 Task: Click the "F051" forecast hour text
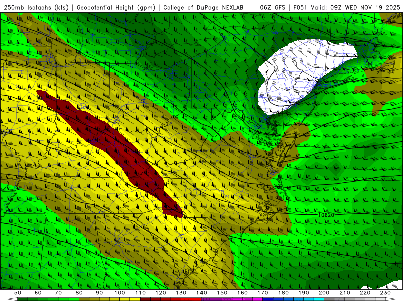300,7
